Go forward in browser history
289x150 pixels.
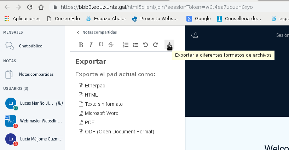pos(18,7)
